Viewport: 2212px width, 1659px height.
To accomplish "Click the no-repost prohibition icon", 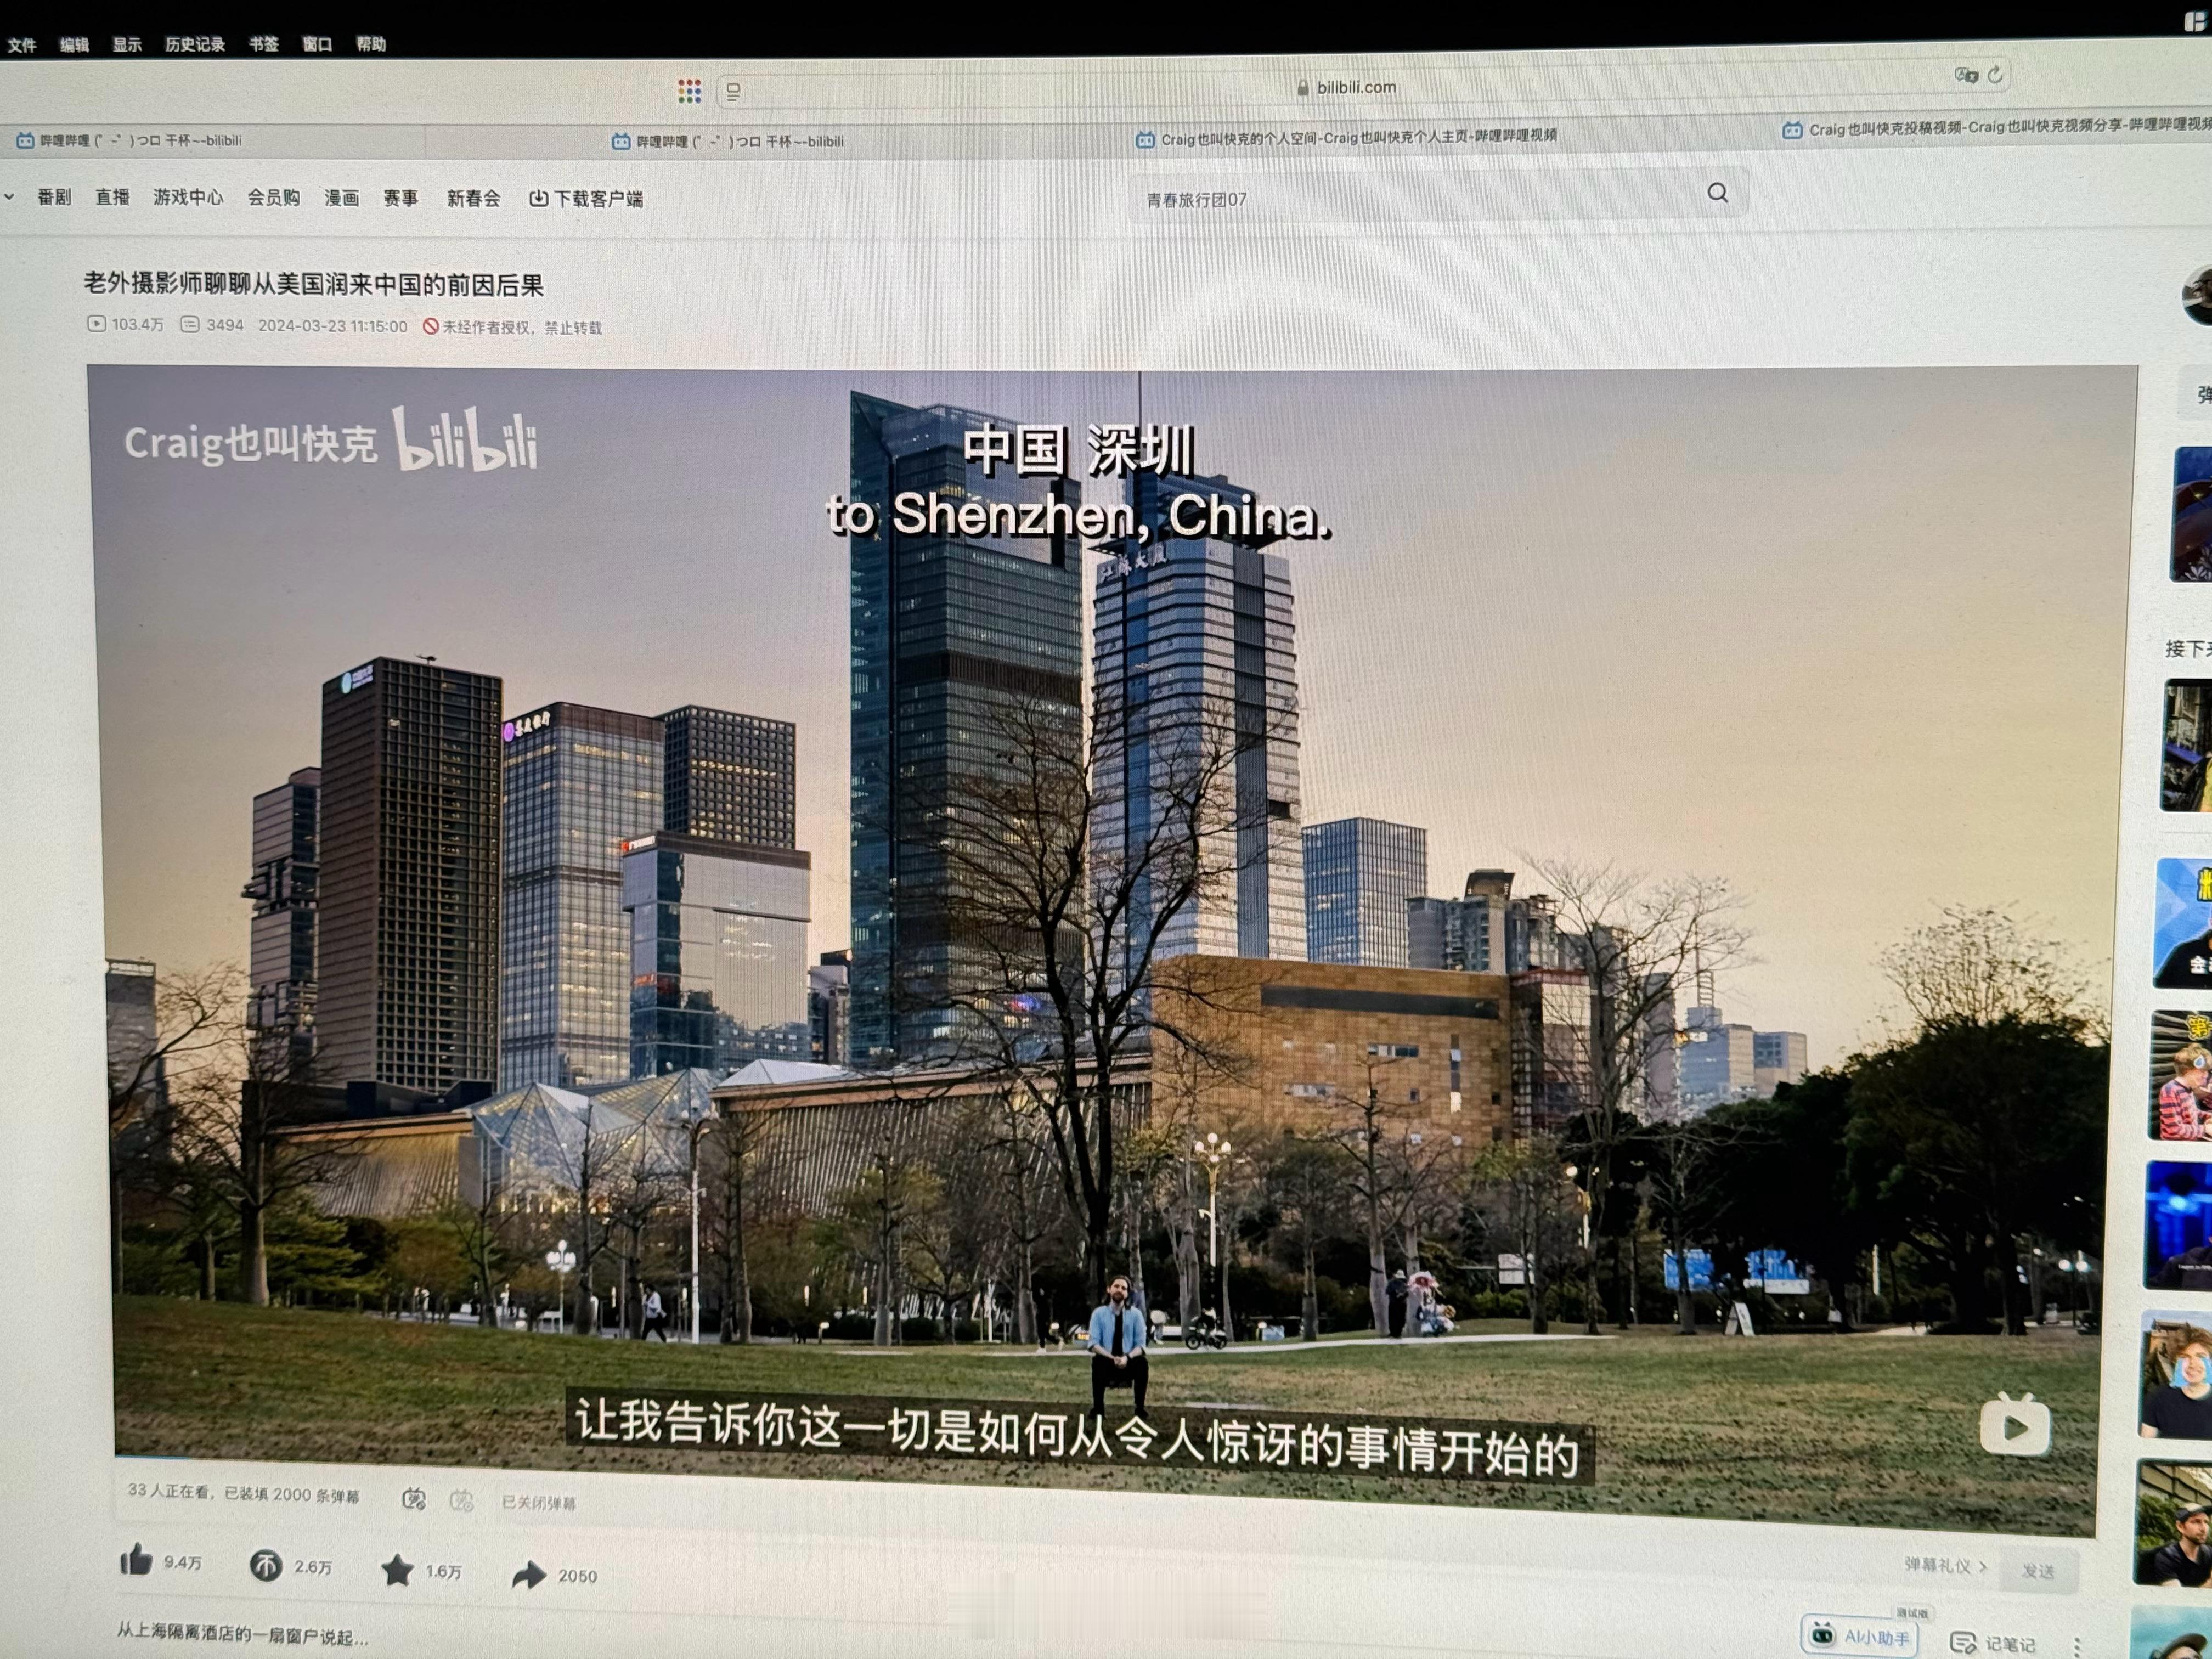I will pyautogui.click(x=430, y=326).
